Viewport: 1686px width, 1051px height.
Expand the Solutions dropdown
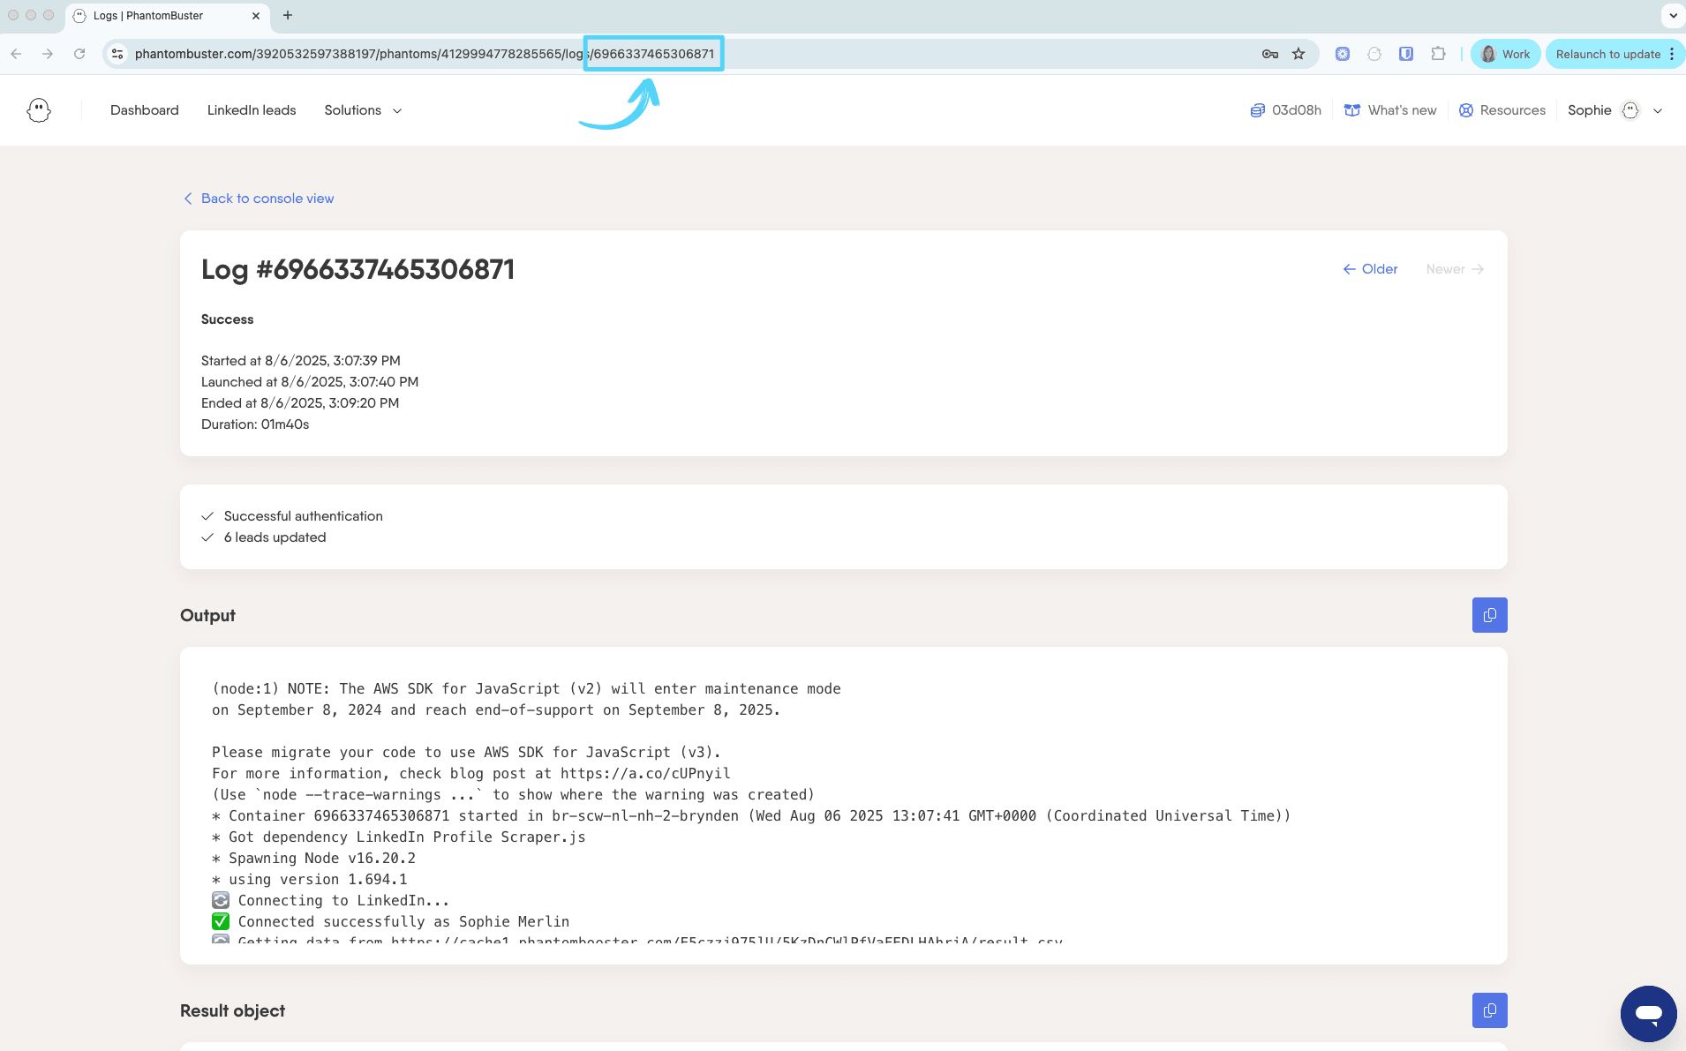[363, 110]
